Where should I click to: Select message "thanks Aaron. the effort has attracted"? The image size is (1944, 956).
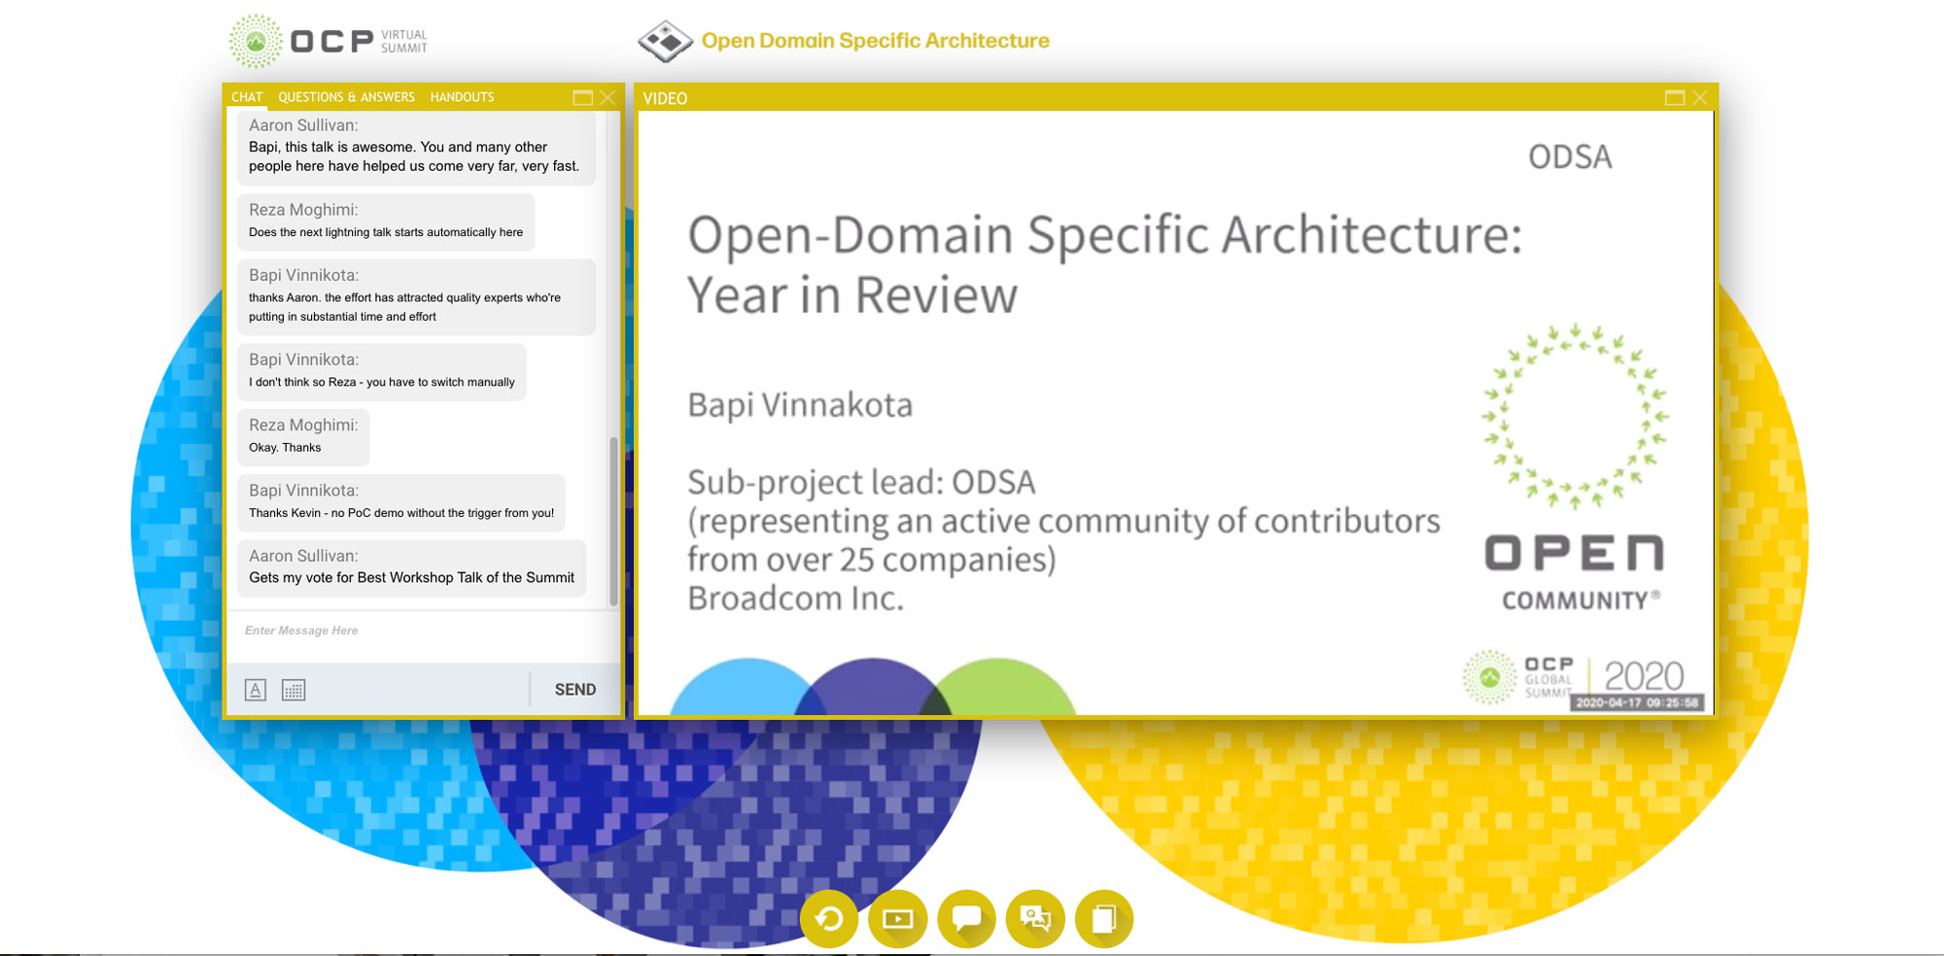pyautogui.click(x=416, y=296)
